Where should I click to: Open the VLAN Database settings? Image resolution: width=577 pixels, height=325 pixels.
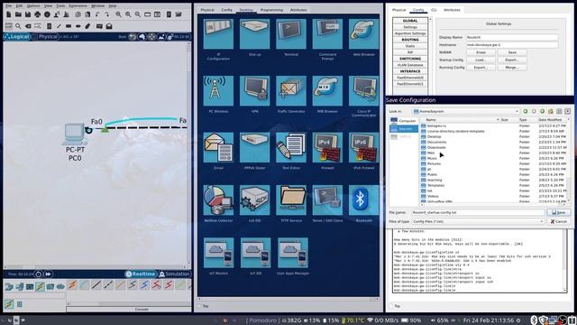410,65
